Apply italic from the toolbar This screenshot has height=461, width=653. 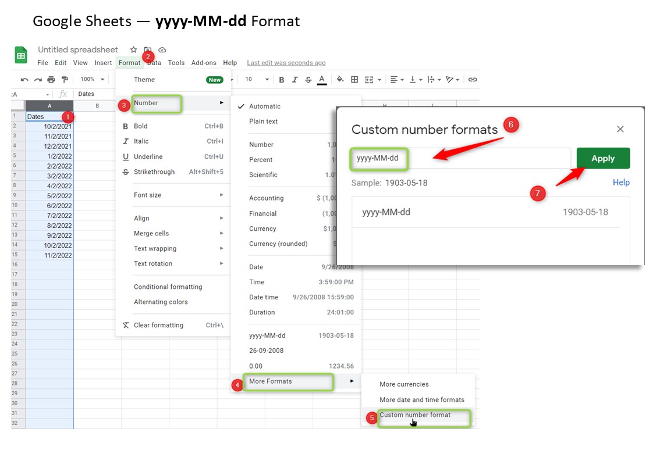click(x=295, y=80)
